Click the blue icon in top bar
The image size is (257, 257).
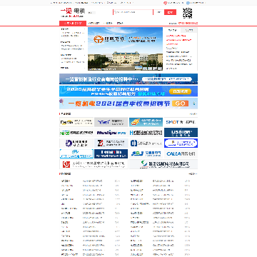188,3
